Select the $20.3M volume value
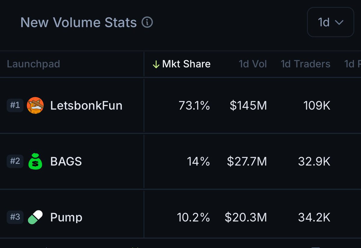 coord(246,217)
